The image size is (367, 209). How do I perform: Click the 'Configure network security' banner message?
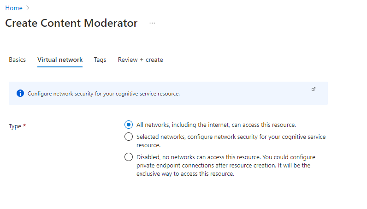click(x=103, y=94)
